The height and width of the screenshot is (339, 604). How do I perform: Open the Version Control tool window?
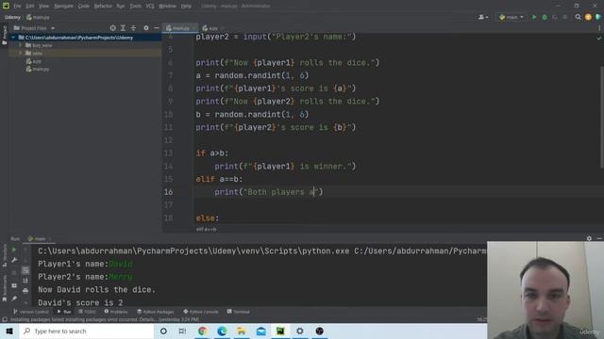[x=31, y=312]
